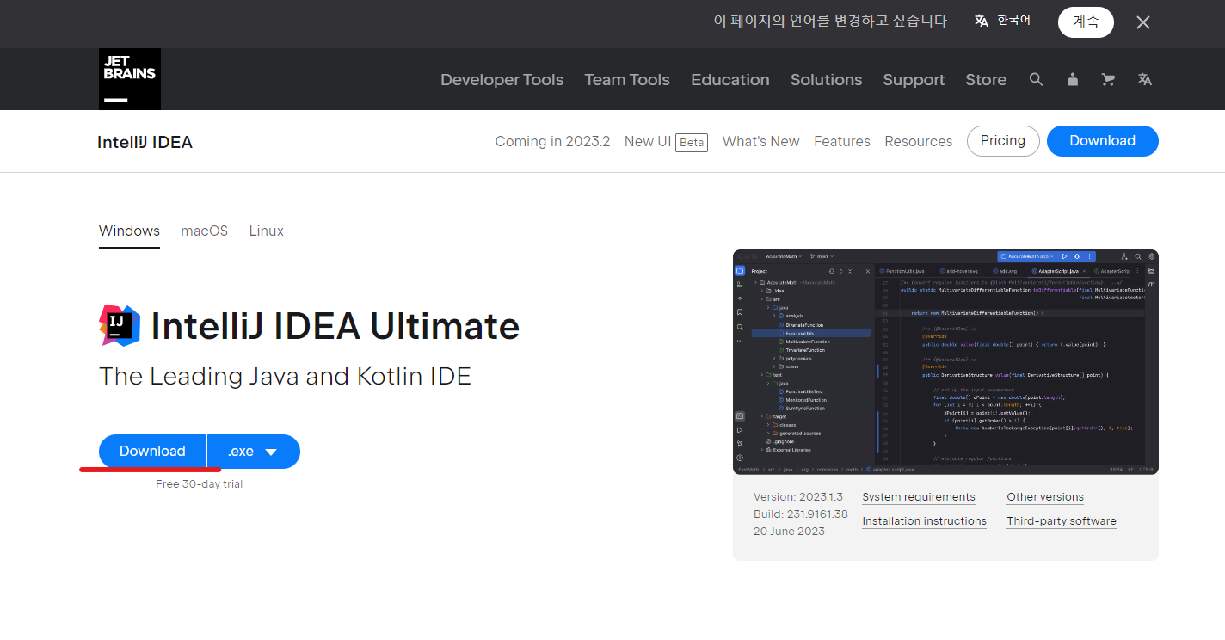
Task: Open System requirements link
Action: coord(919,497)
